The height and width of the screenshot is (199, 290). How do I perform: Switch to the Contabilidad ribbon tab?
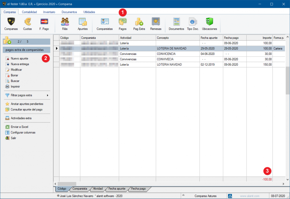29,12
